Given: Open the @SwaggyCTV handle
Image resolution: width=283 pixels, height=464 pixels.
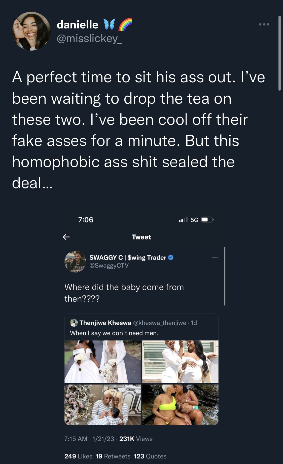Looking at the screenshot, I should click(x=109, y=265).
